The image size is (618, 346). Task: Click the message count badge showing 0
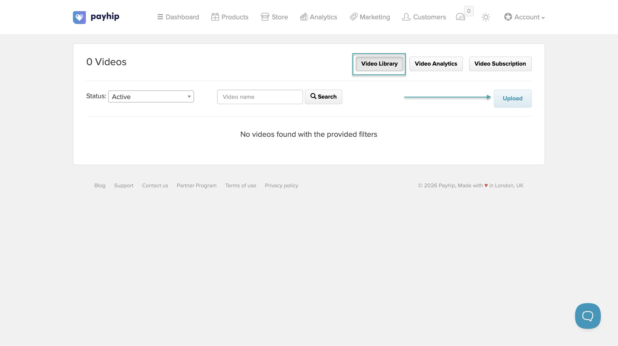point(469,11)
